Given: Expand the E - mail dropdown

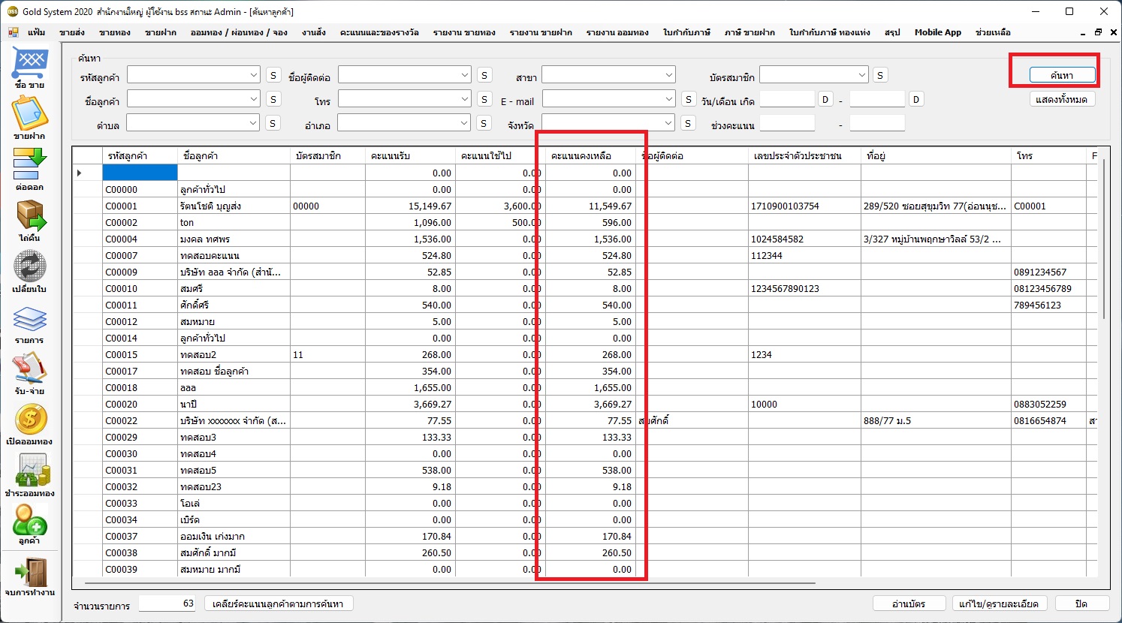Looking at the screenshot, I should point(669,99).
